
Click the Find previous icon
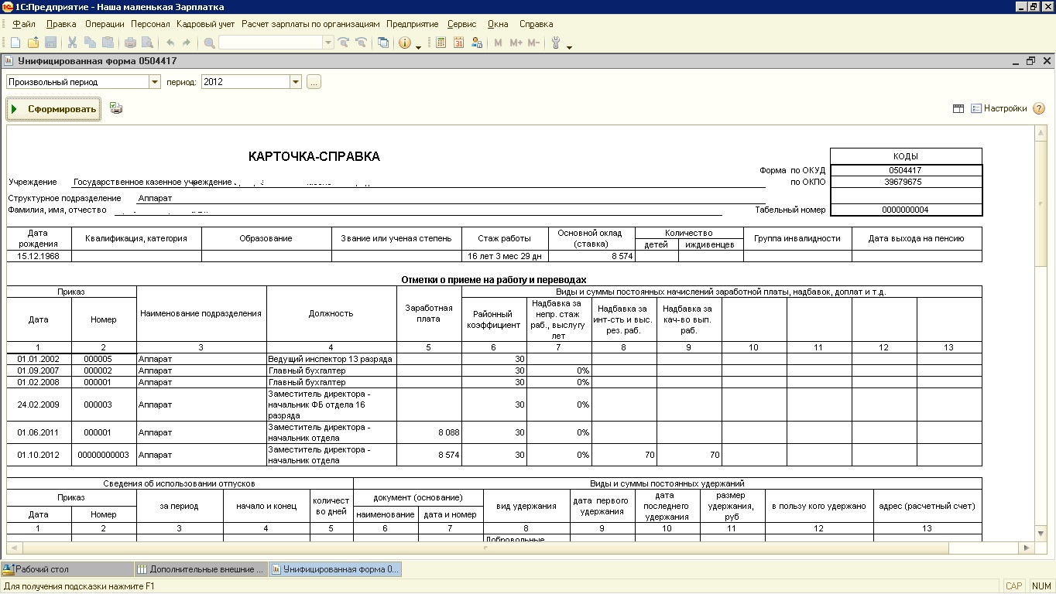(361, 43)
